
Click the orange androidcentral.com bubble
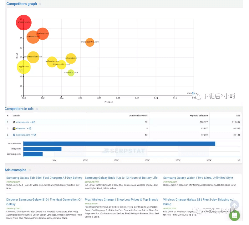point(90,42)
